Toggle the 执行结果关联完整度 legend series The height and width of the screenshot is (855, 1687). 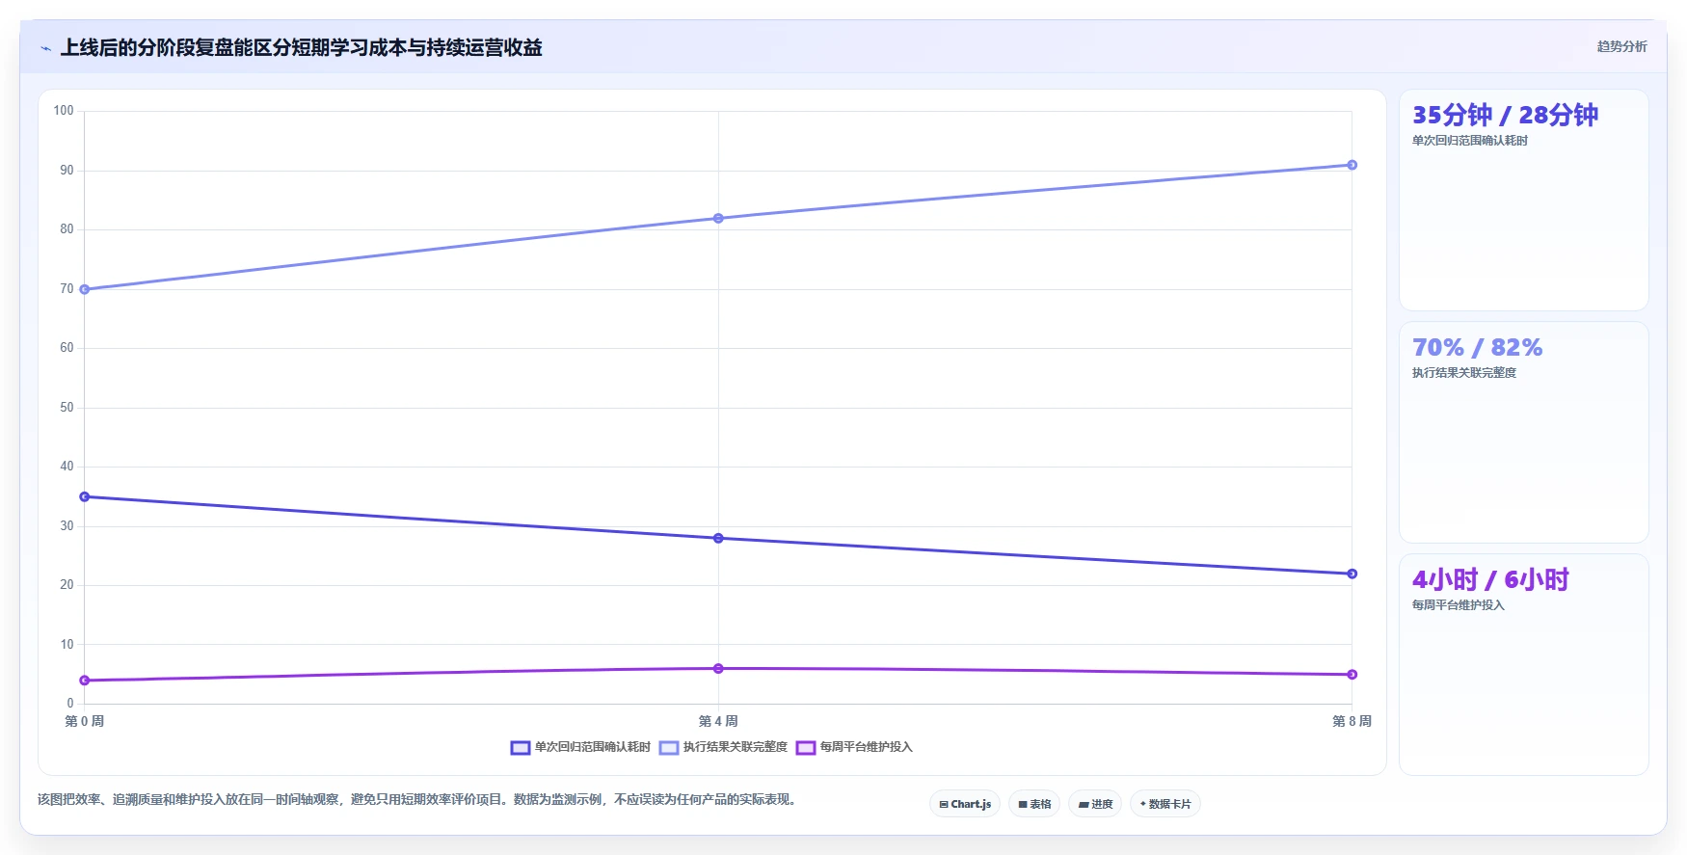pyautogui.click(x=723, y=747)
